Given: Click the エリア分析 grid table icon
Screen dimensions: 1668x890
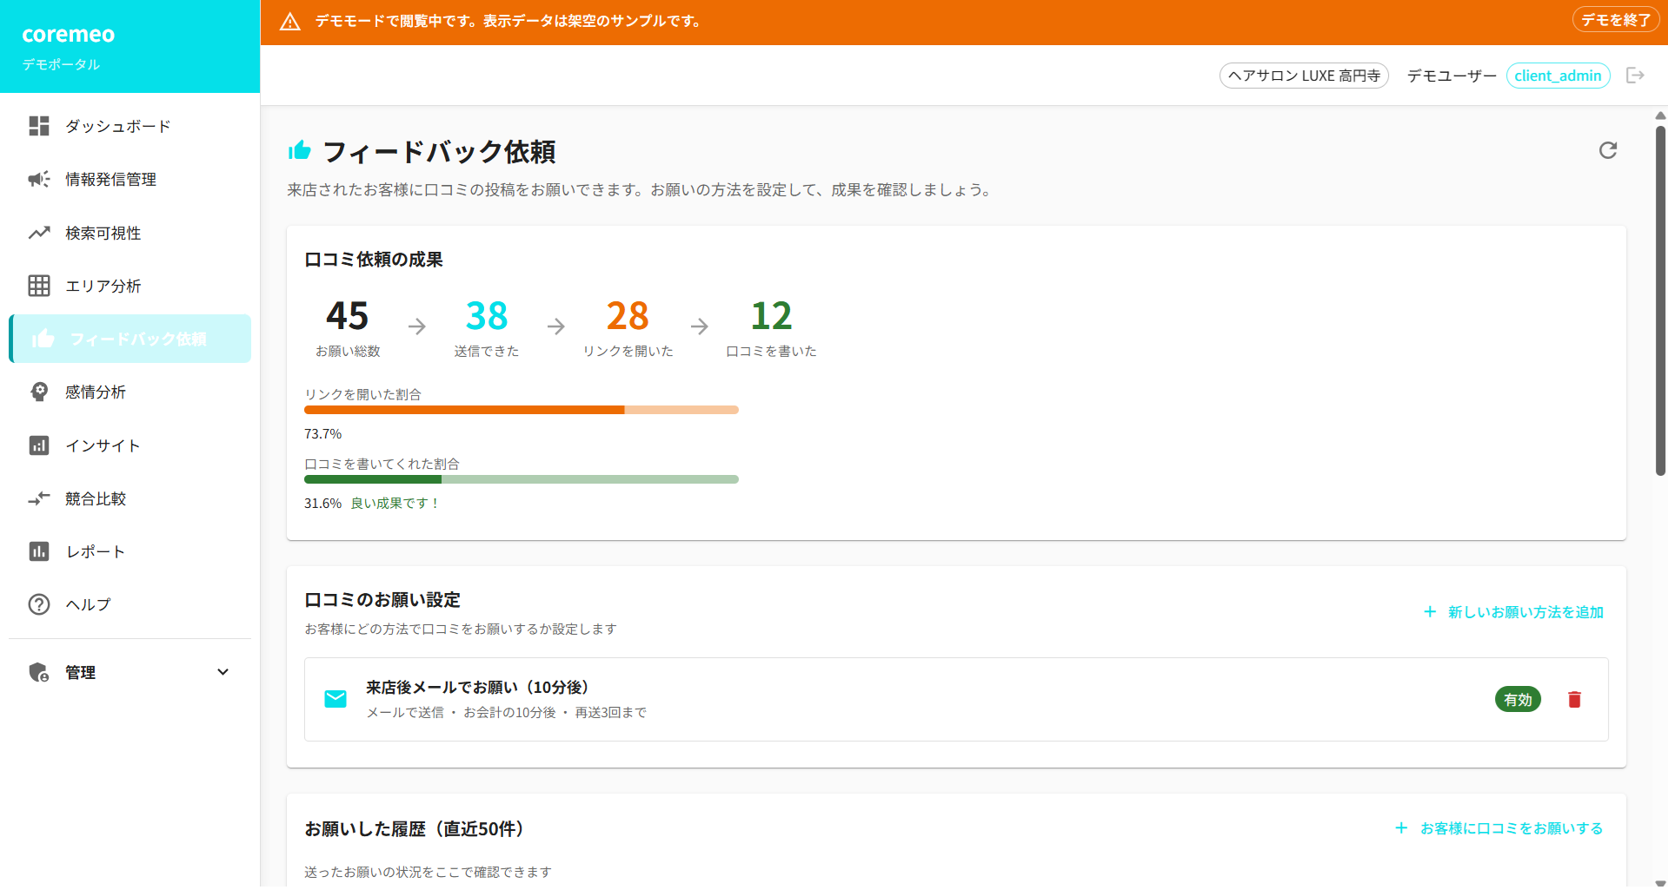Looking at the screenshot, I should (39, 286).
